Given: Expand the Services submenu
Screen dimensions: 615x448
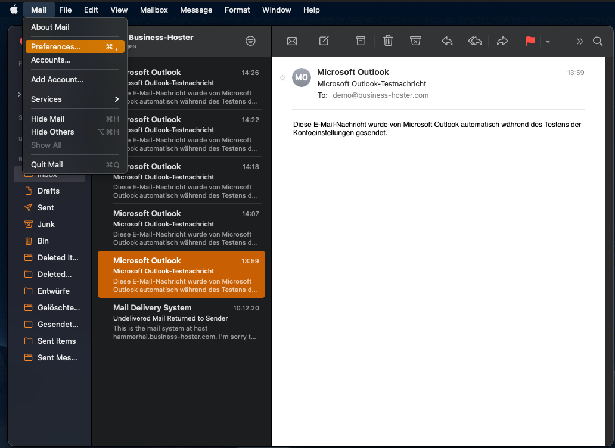Looking at the screenshot, I should pos(75,99).
